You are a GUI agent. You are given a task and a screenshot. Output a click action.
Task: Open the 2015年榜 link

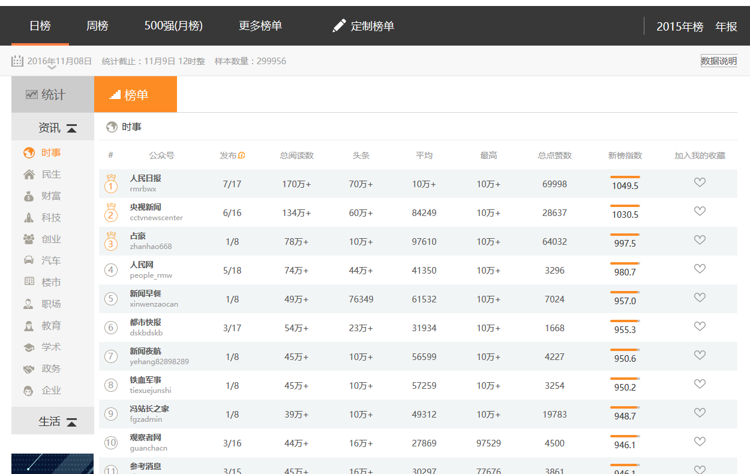[x=680, y=26]
